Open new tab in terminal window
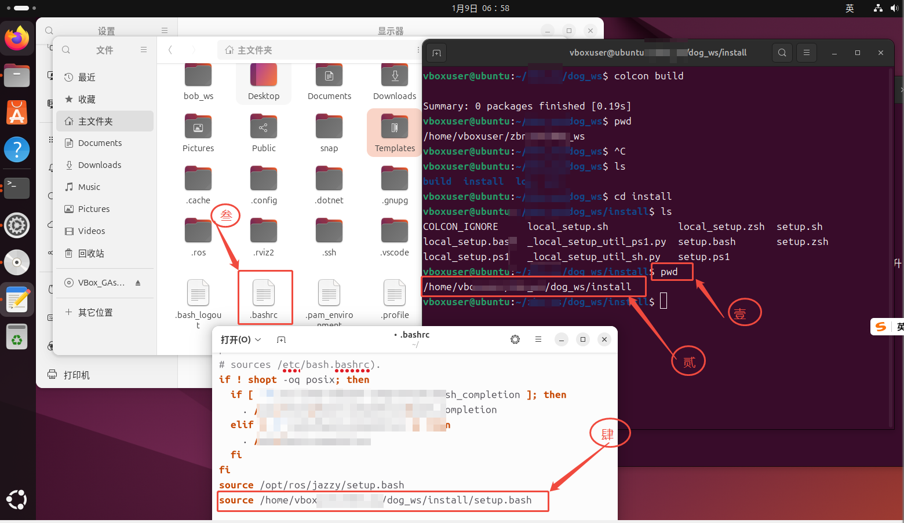Image resolution: width=904 pixels, height=523 pixels. coord(436,53)
